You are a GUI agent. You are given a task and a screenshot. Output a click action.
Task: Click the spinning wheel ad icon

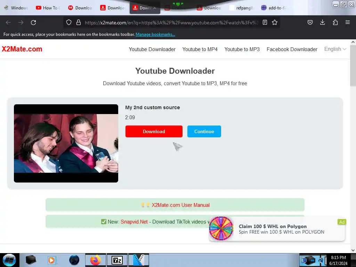pos(221,228)
